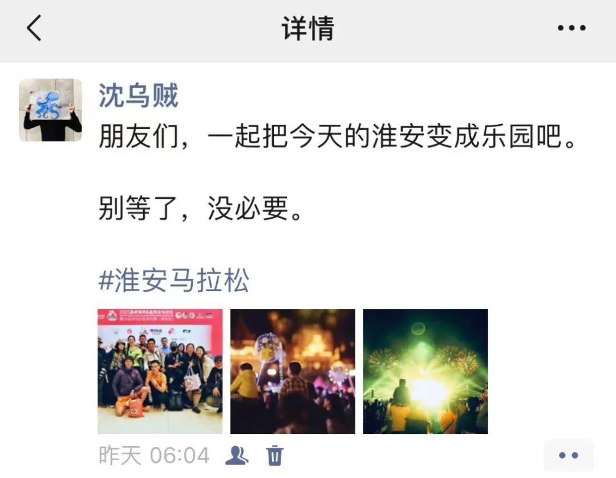Click the 详情 page title
The image size is (616, 478).
point(308,28)
